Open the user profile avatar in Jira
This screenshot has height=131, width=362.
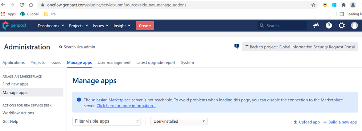(354, 26)
